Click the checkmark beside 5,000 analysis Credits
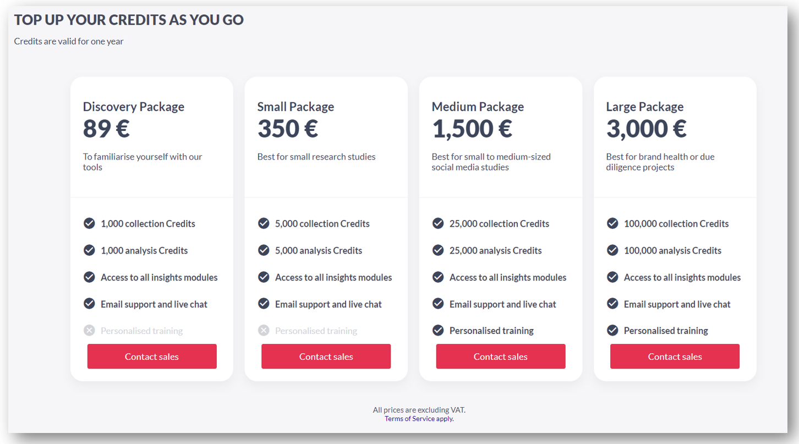The image size is (799, 444). tap(264, 250)
